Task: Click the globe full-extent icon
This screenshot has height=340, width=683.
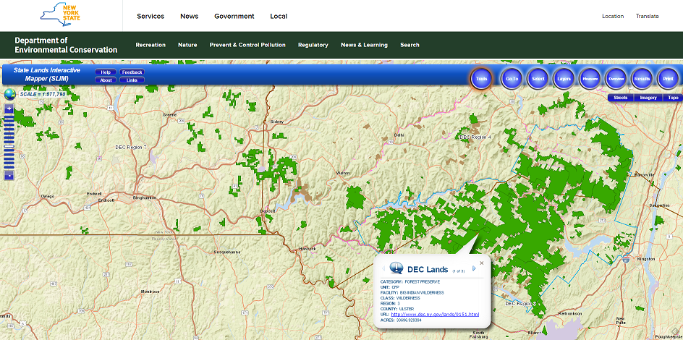Action: 9,94
